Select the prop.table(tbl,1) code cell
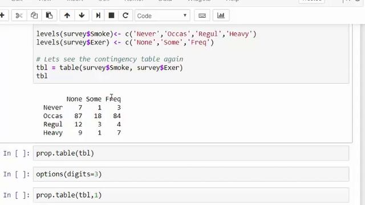 tap(191, 195)
